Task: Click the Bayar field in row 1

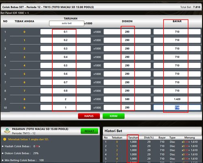Action: pos(177,32)
